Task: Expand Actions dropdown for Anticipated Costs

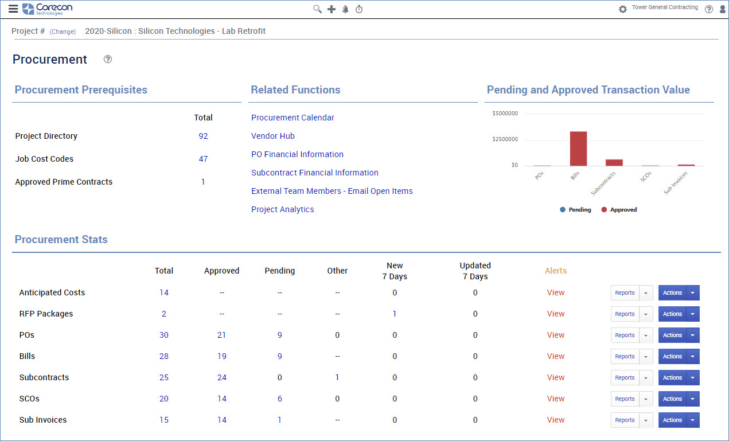Action: click(693, 293)
